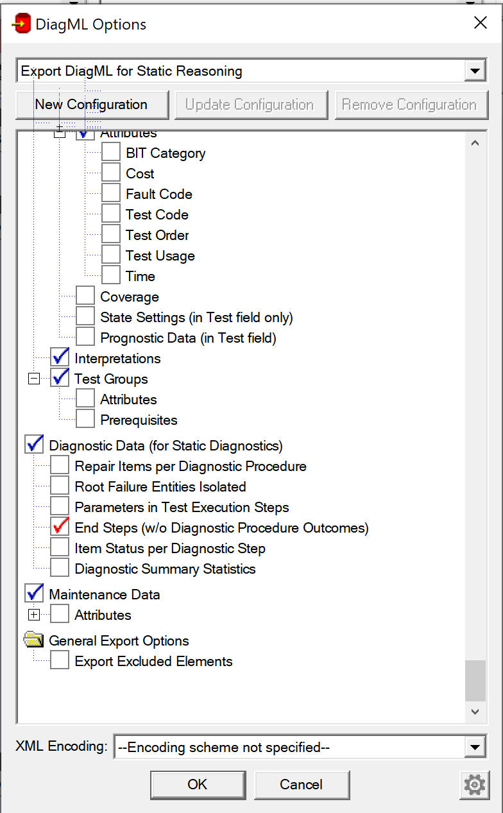
Task: Click the Cancel button
Action: tap(302, 785)
